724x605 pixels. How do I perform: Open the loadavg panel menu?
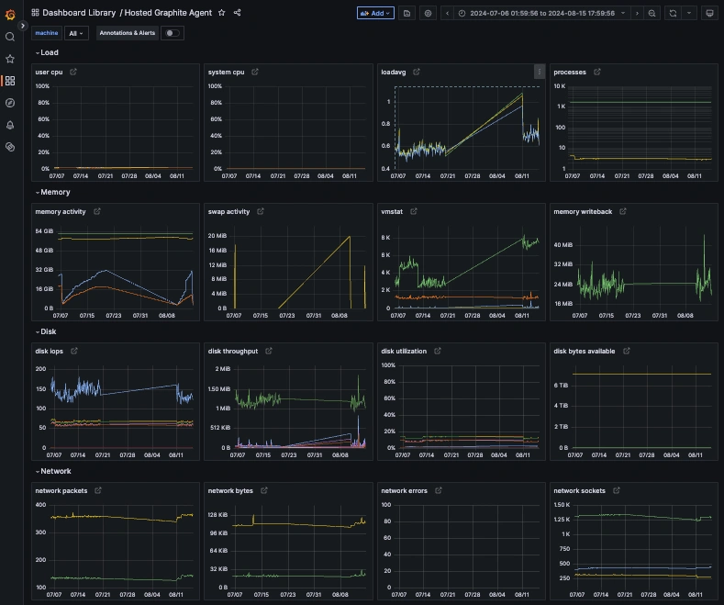539,72
